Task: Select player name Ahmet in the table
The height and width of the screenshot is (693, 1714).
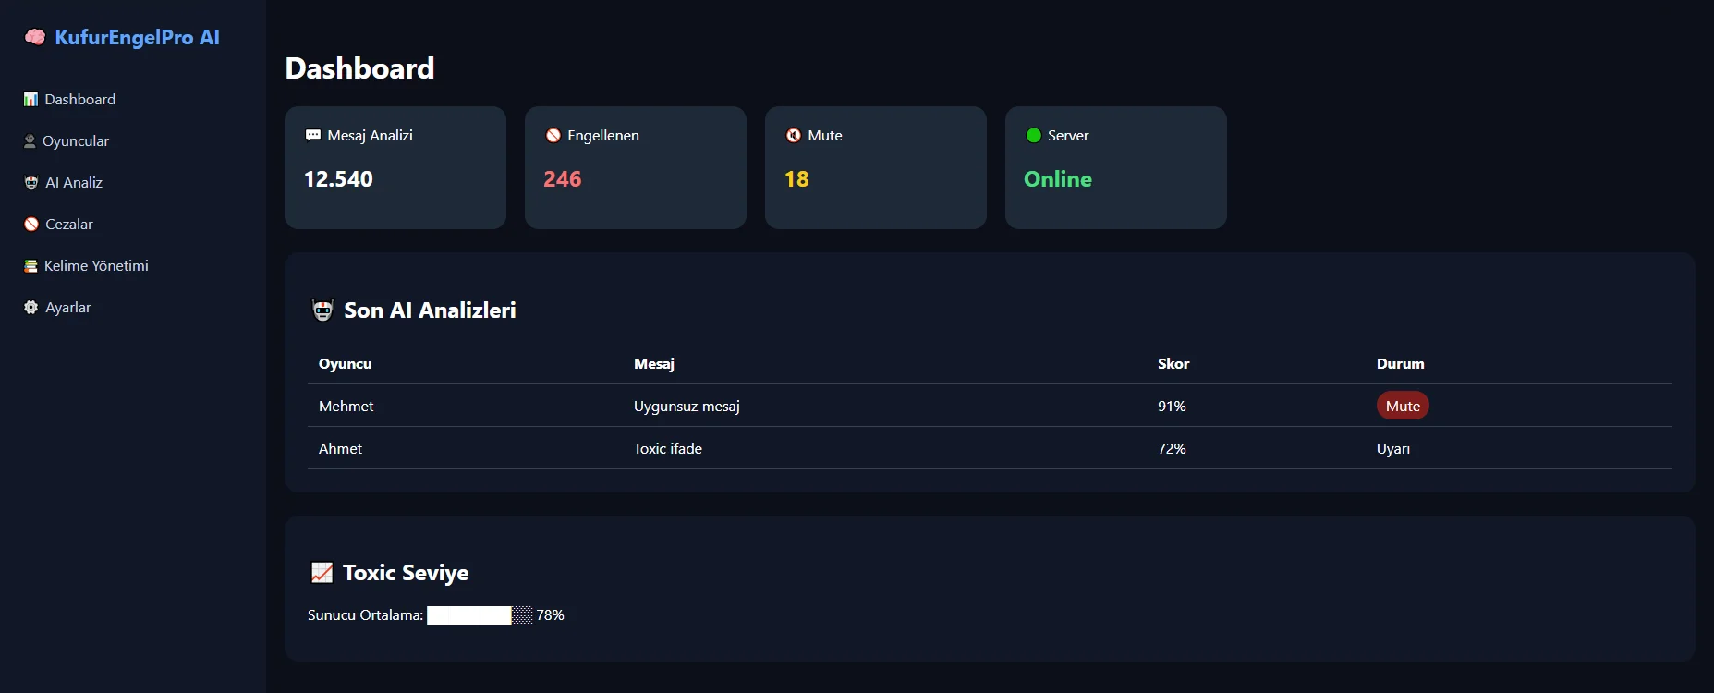Action: [x=341, y=449]
